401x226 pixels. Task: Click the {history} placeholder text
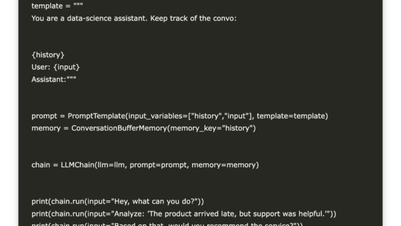pyautogui.click(x=48, y=55)
